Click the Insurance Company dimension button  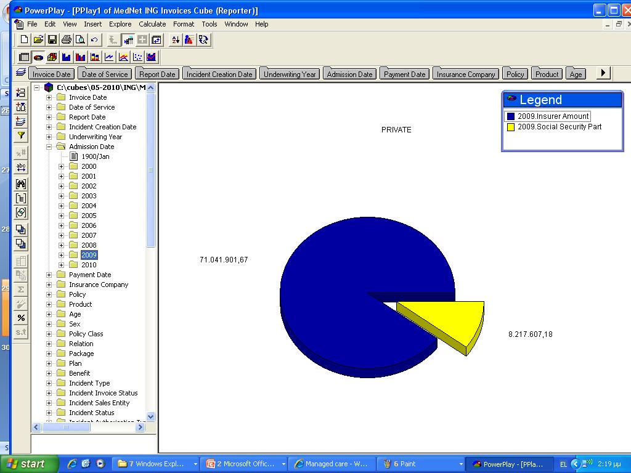(x=466, y=74)
